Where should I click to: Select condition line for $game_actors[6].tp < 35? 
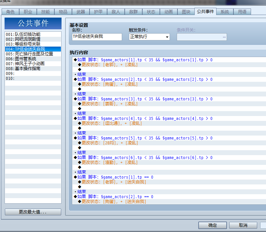(x=169, y=158)
